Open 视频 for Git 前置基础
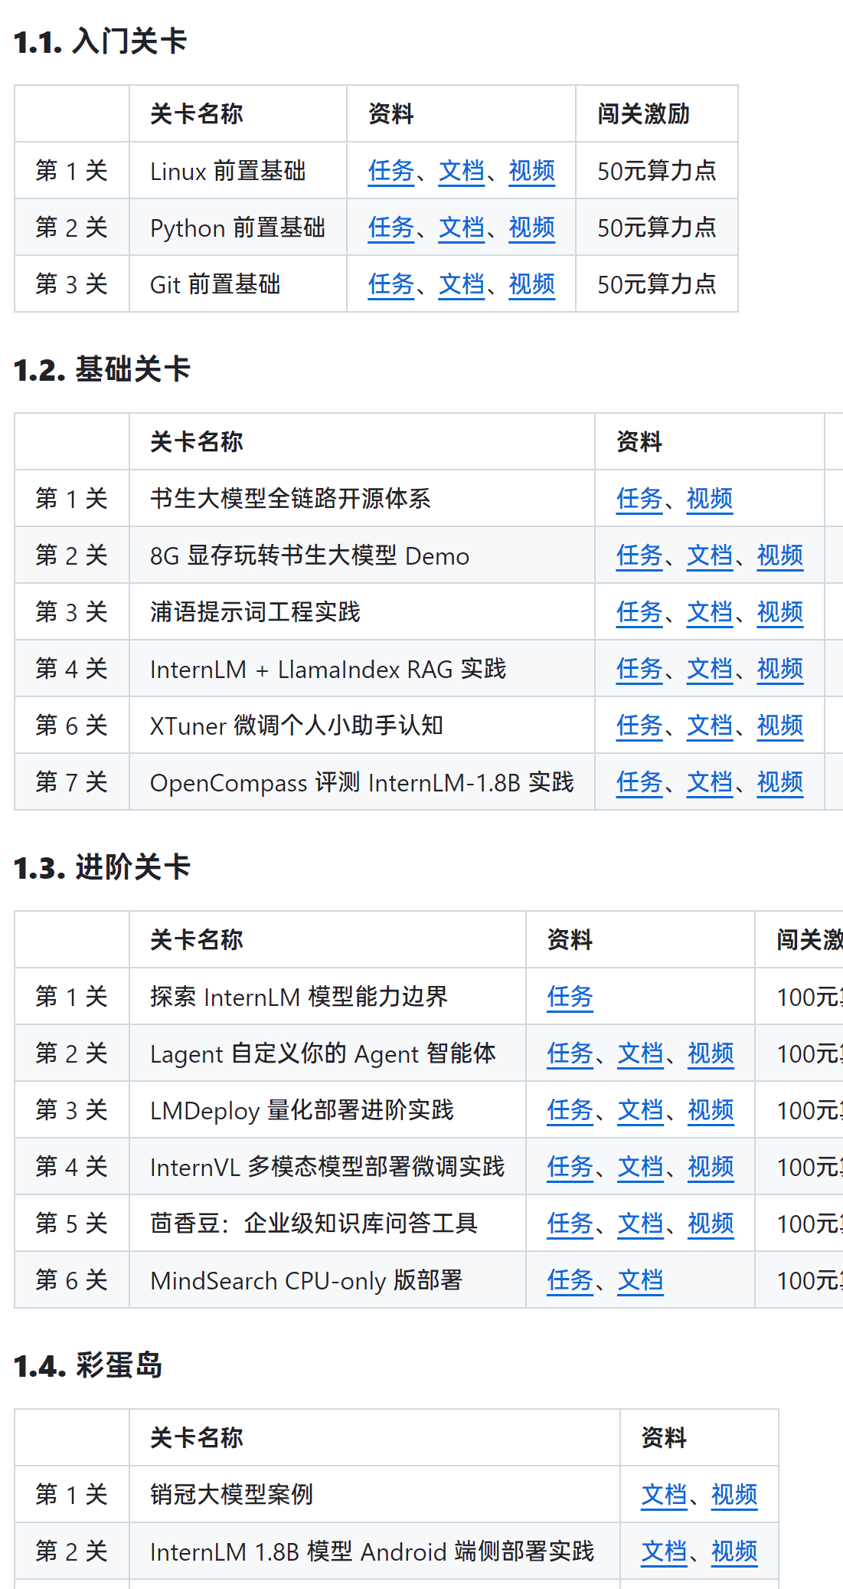Image resolution: width=843 pixels, height=1589 pixels. (x=532, y=284)
